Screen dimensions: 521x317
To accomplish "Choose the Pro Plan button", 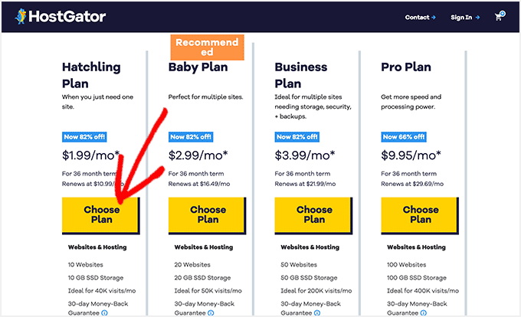I will click(421, 214).
